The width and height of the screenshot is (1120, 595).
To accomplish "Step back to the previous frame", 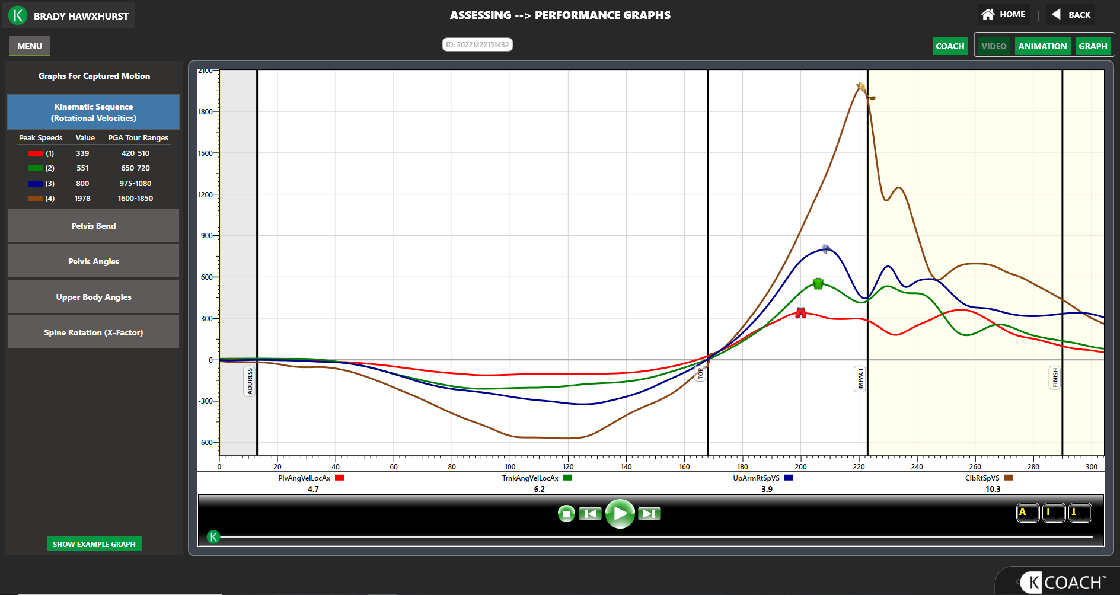I will [x=590, y=514].
